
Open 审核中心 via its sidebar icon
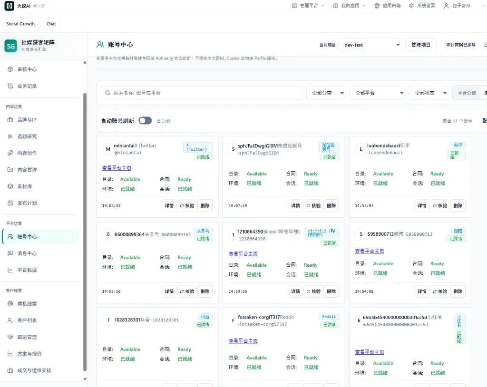click(10, 69)
